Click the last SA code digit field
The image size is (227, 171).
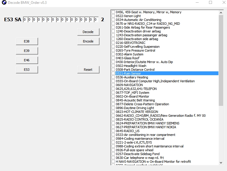[x=96, y=19]
